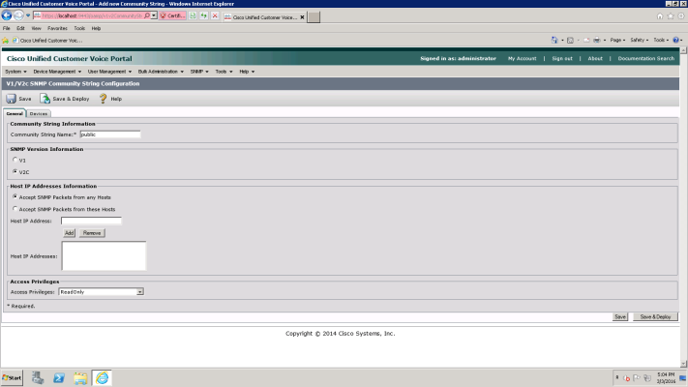Image resolution: width=688 pixels, height=387 pixels.
Task: Click the Community String Name field
Action: 110,134
